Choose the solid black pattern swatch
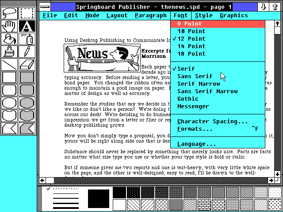 point(119,193)
